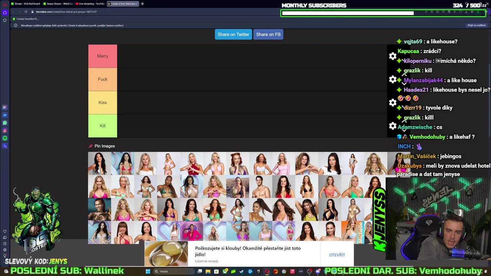The height and width of the screenshot is (276, 491).
Task: Share the tier list on Twitter
Action: pos(233,34)
